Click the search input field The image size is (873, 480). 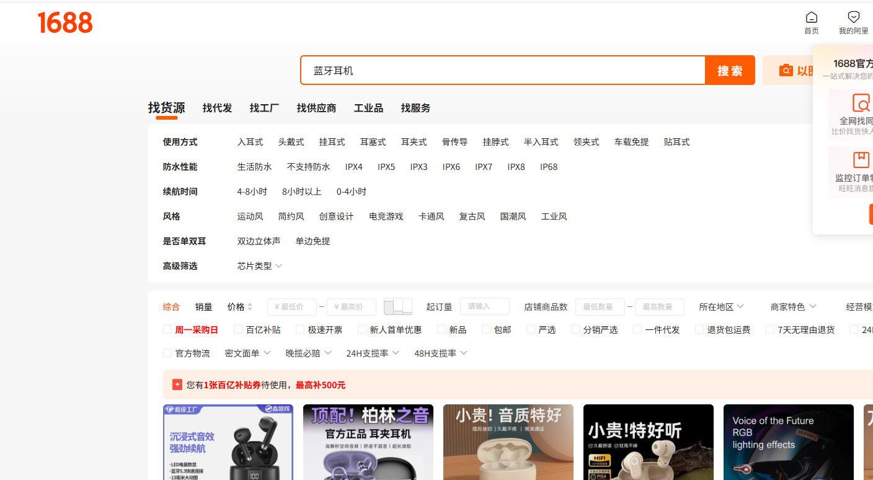(x=503, y=71)
